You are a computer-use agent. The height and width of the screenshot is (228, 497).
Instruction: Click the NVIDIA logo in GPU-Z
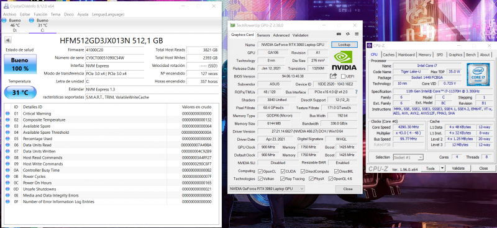click(344, 61)
